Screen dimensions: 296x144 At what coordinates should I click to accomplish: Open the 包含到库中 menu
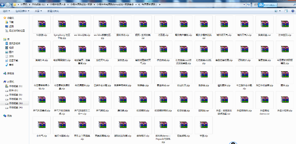(x=22, y=11)
